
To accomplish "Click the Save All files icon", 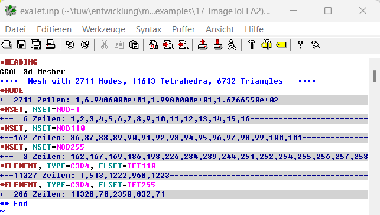I will click(x=36, y=45).
